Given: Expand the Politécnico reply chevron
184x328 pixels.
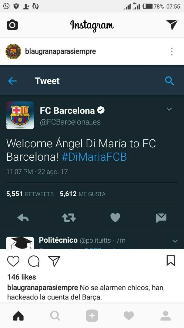Looking at the screenshot, I should click(x=175, y=241).
